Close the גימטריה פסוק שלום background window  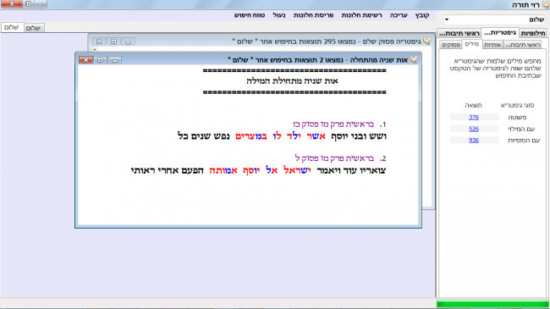coord(99,41)
